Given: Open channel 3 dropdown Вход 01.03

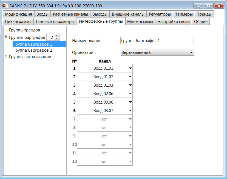Looking at the screenshot, I should [105, 85].
